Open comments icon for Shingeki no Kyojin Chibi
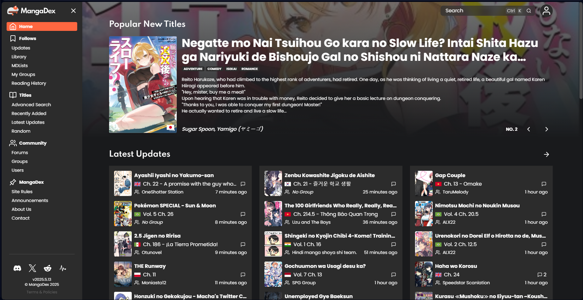The width and height of the screenshot is (583, 300). coord(394,244)
